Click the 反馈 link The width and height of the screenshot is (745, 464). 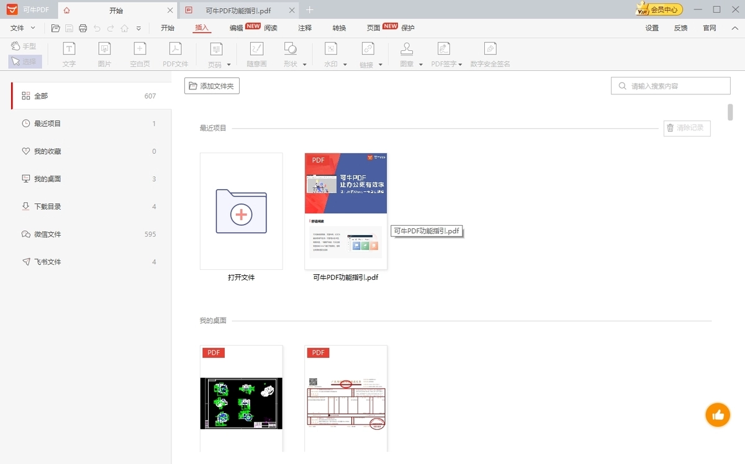tap(680, 28)
